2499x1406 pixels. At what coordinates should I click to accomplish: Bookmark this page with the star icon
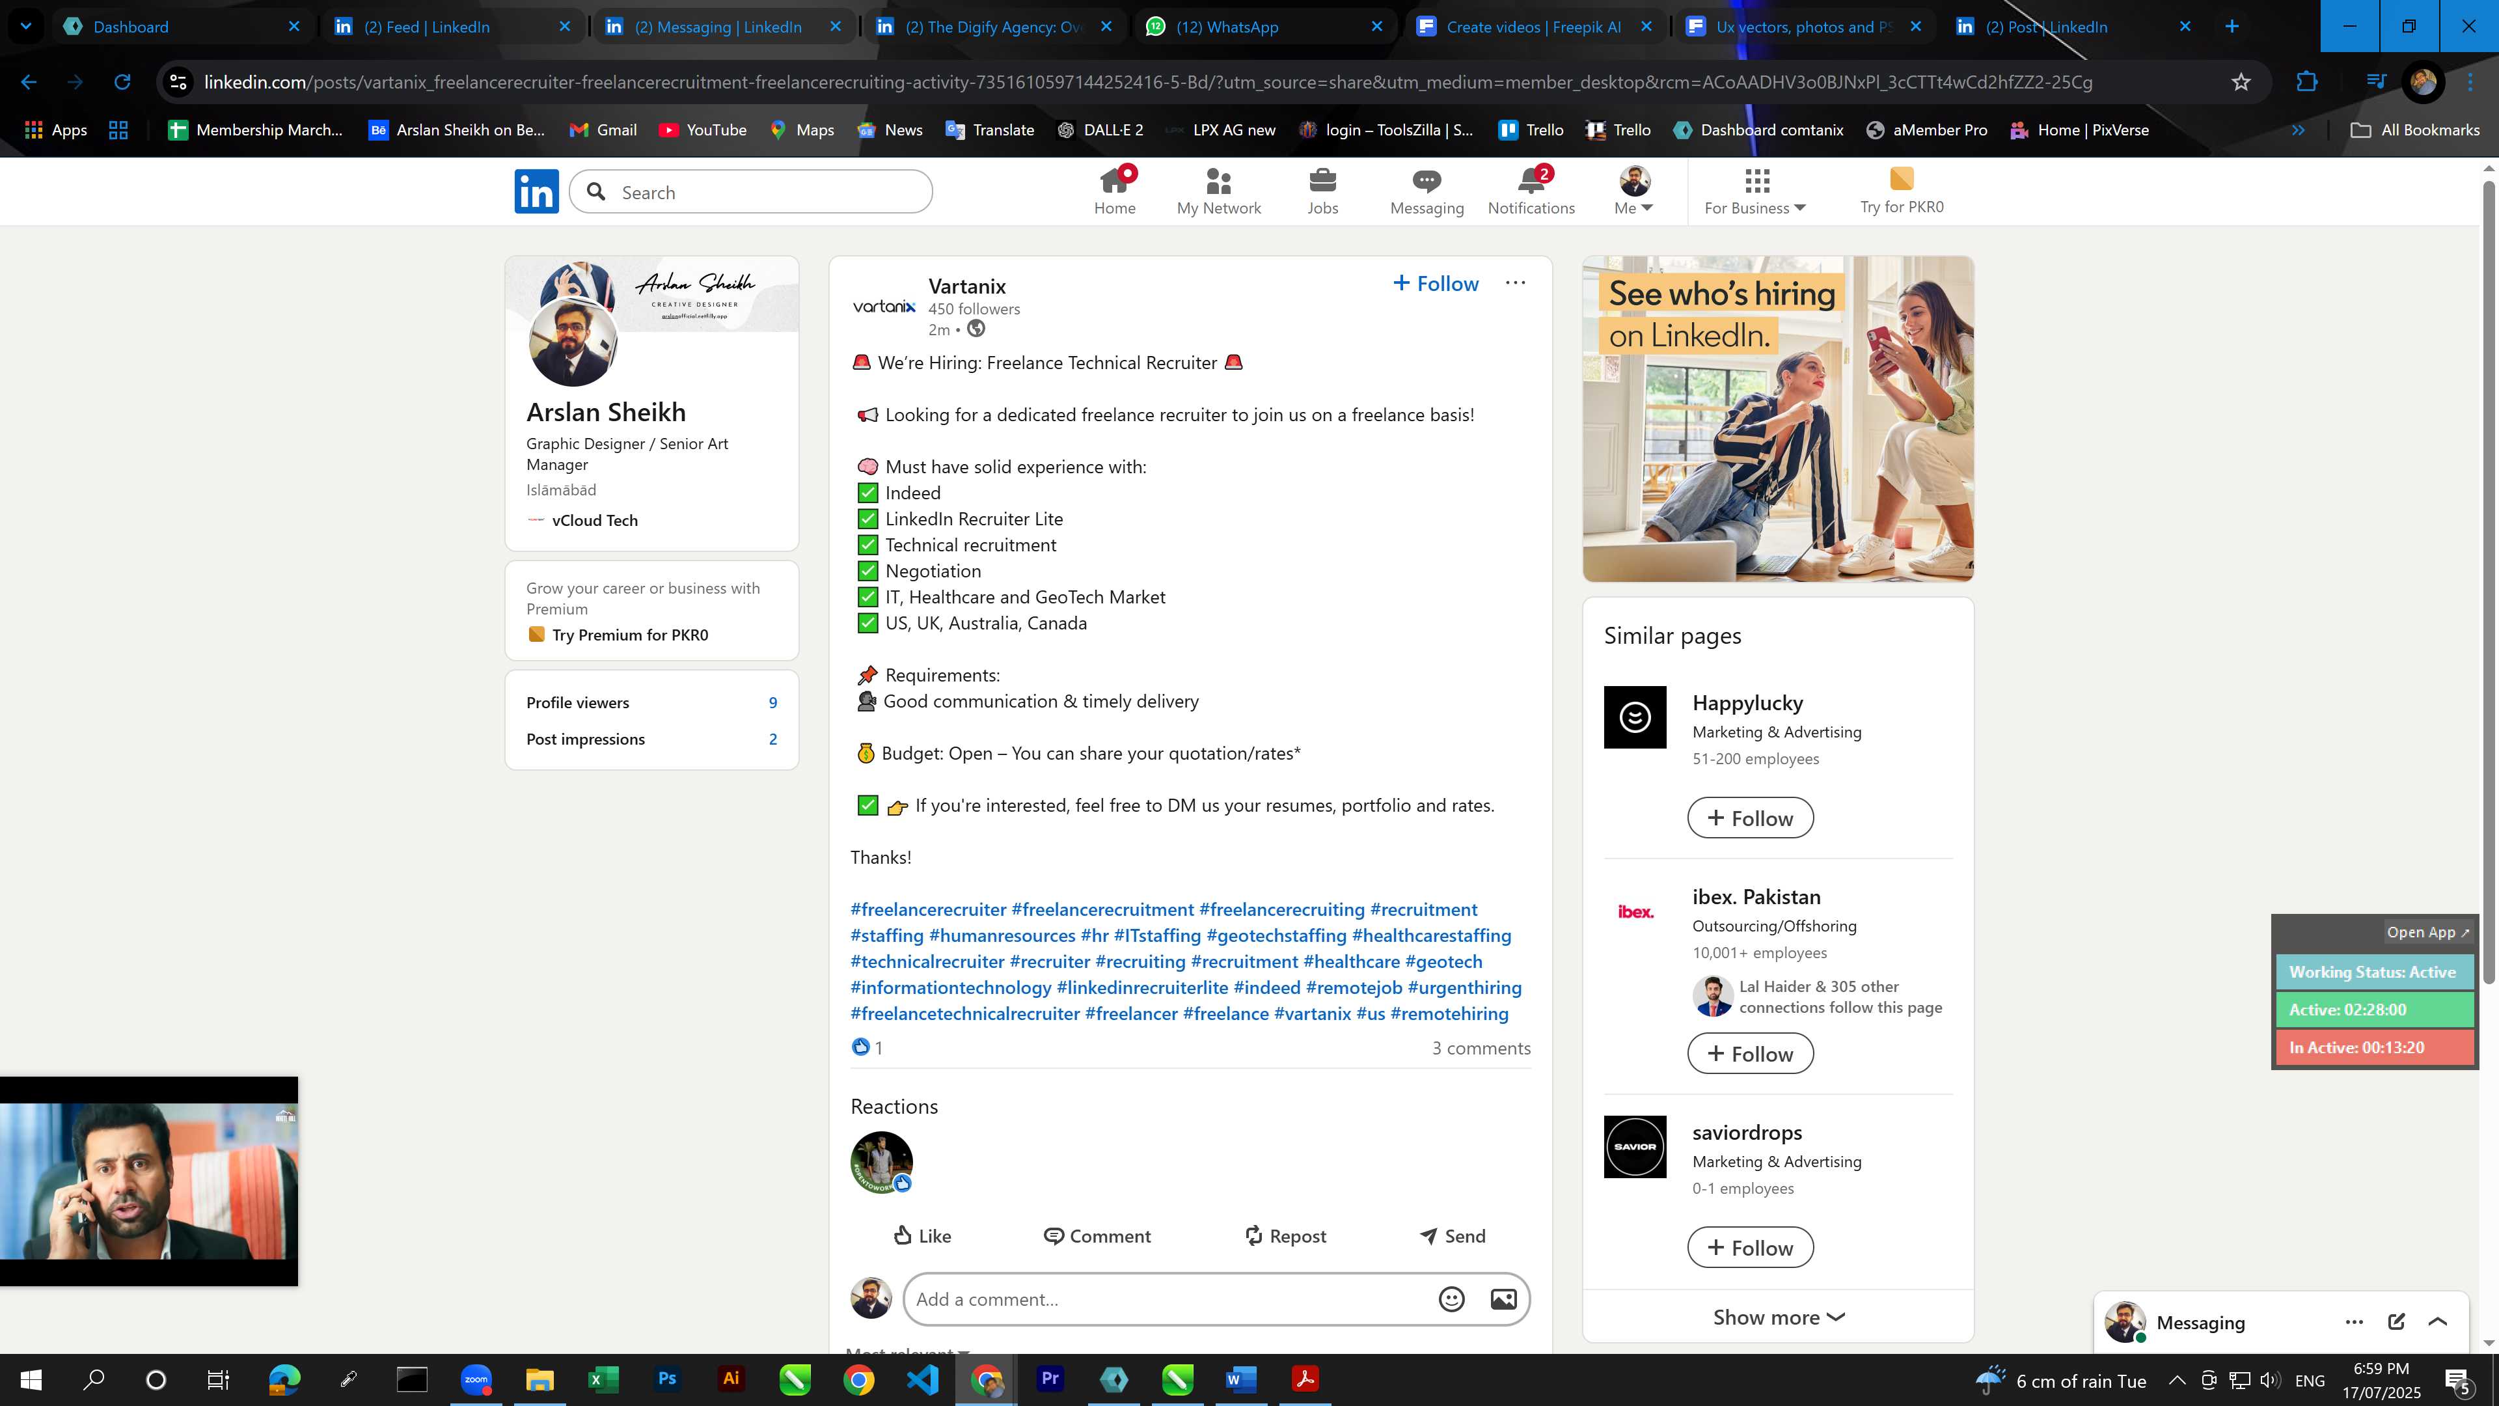click(x=2241, y=83)
